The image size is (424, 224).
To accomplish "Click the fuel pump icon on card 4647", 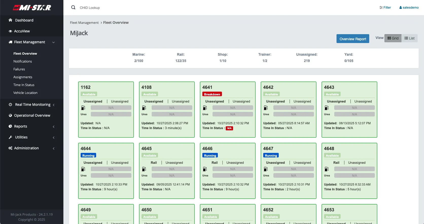I will (x=266, y=169).
